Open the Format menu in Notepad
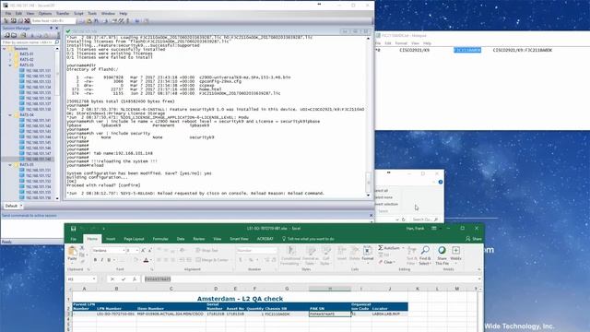 pos(401,43)
